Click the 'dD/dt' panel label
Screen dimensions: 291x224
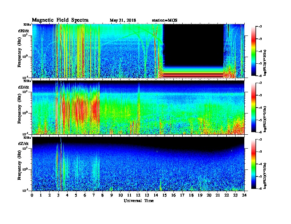pyautogui.click(x=24, y=87)
